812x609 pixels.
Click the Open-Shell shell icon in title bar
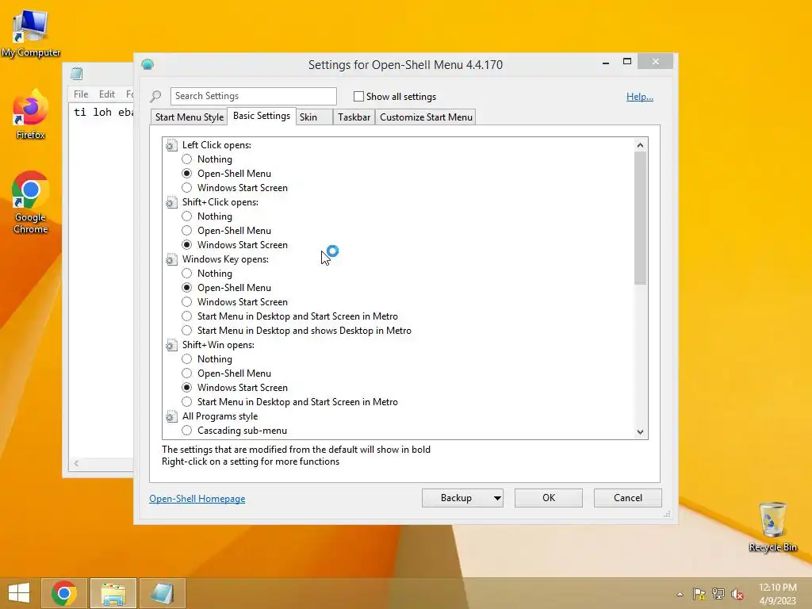147,64
